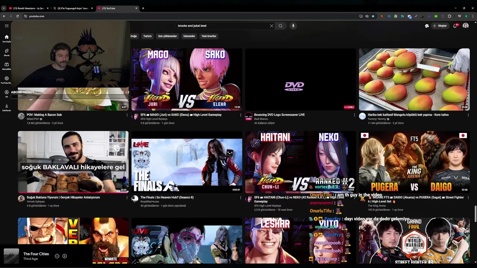Open the tab search dropdown arrow
The image size is (477, 268).
3,8
